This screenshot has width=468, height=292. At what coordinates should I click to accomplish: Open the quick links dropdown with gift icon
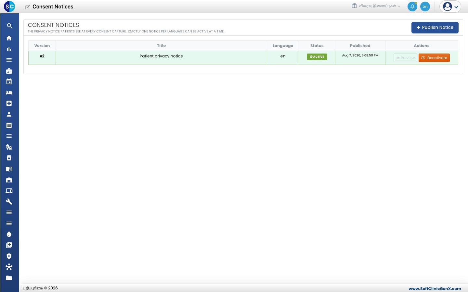[x=376, y=6]
